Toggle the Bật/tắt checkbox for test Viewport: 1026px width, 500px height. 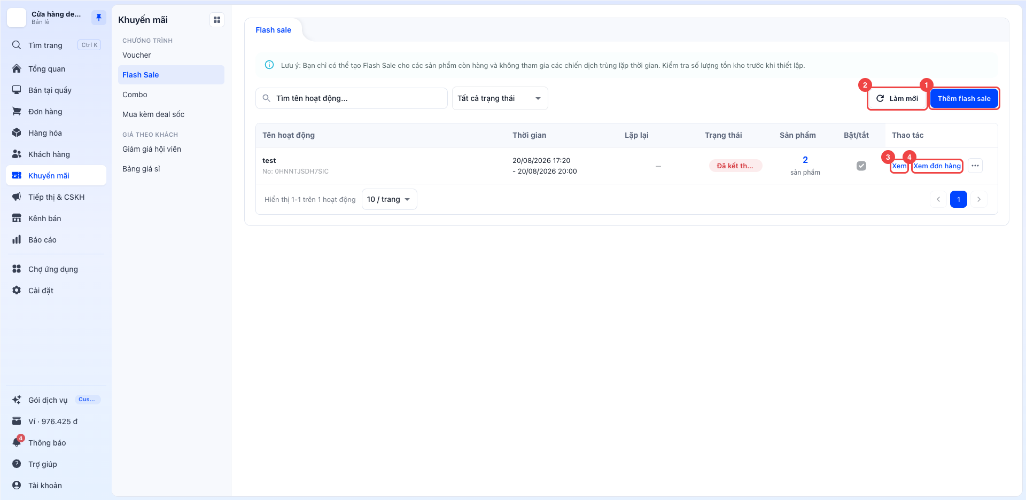(861, 166)
